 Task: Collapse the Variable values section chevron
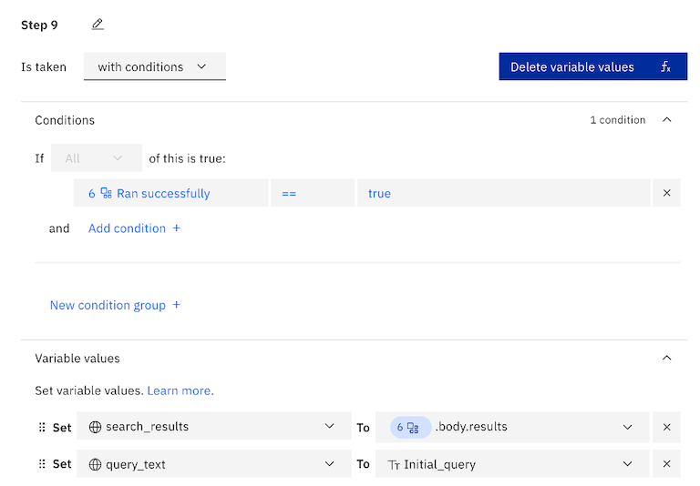click(666, 359)
